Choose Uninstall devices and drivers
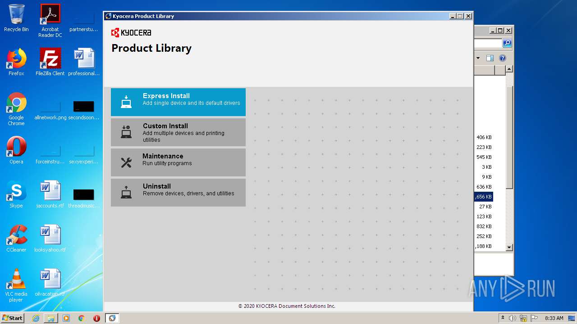The width and height of the screenshot is (577, 324). point(178,193)
